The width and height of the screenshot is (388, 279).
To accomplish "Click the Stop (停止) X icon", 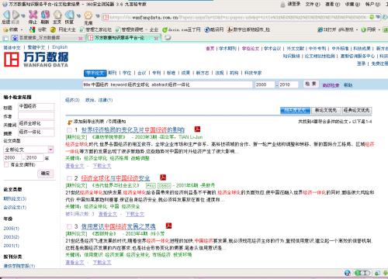I will (x=33, y=15).
